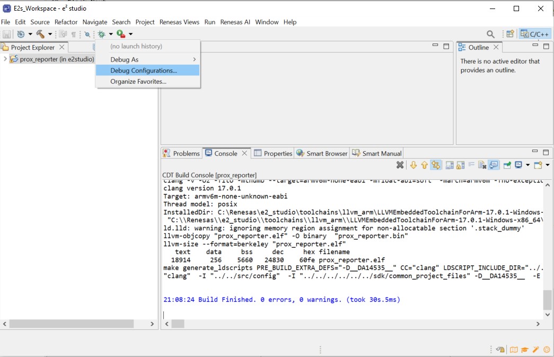The image size is (554, 357).
Task: Minimize the editor area
Action: click(435, 45)
